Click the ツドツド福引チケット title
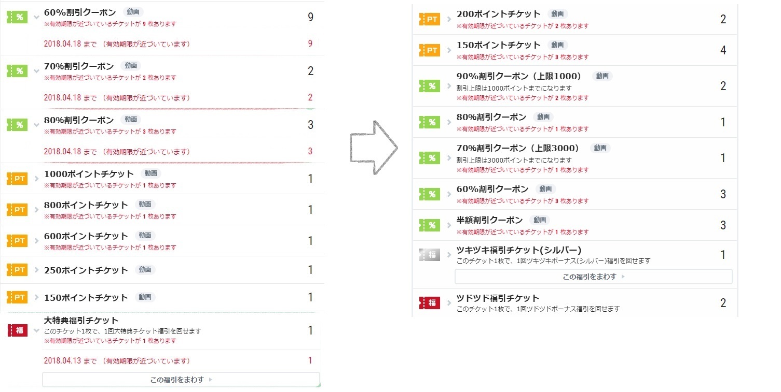 [x=498, y=298]
